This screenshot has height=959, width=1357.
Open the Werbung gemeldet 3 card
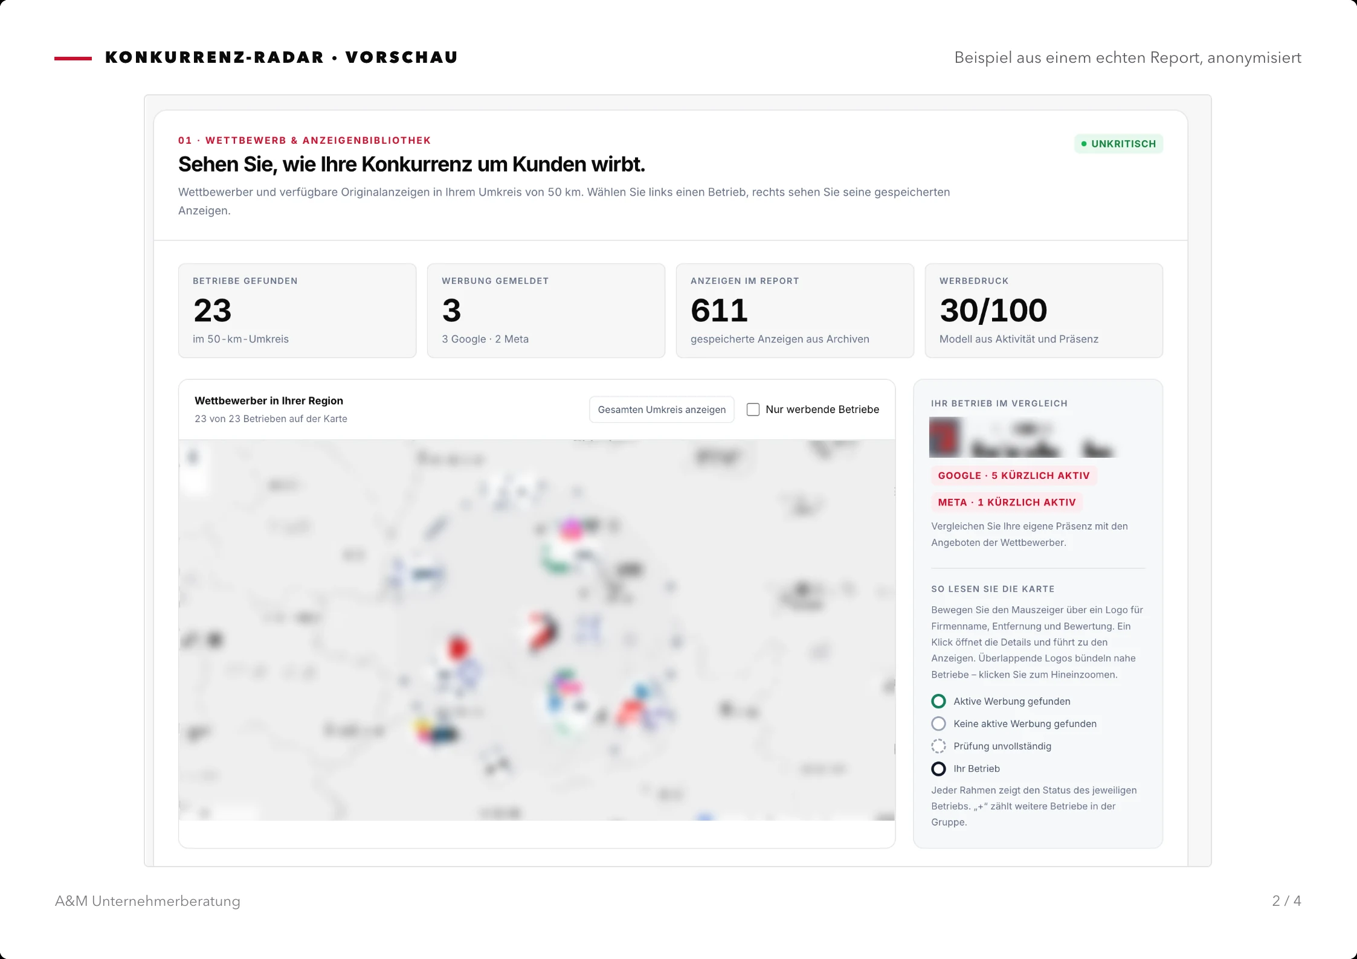pyautogui.click(x=546, y=310)
